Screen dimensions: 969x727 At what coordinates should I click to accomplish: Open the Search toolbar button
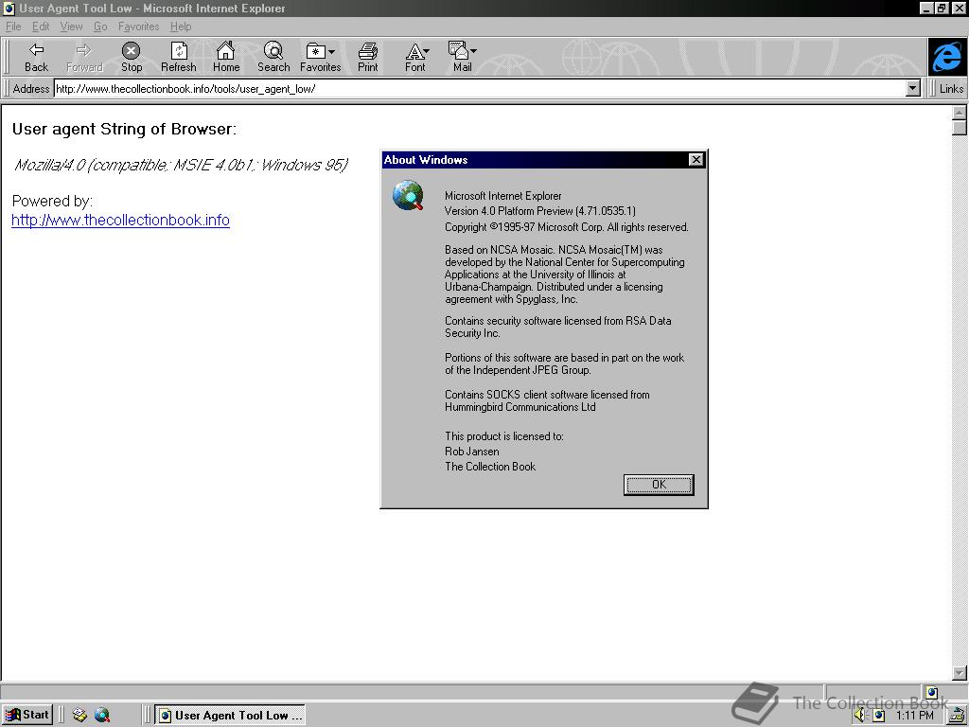coord(273,57)
